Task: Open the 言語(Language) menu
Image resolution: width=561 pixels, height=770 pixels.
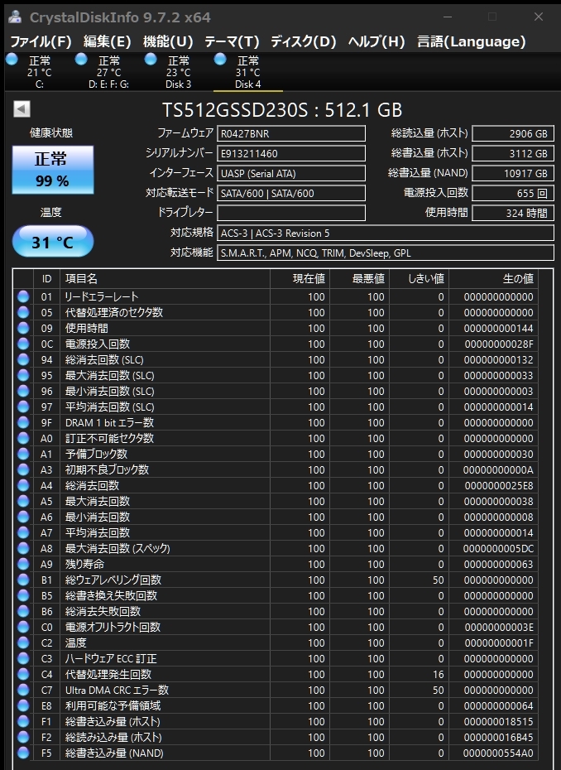Action: tap(471, 41)
